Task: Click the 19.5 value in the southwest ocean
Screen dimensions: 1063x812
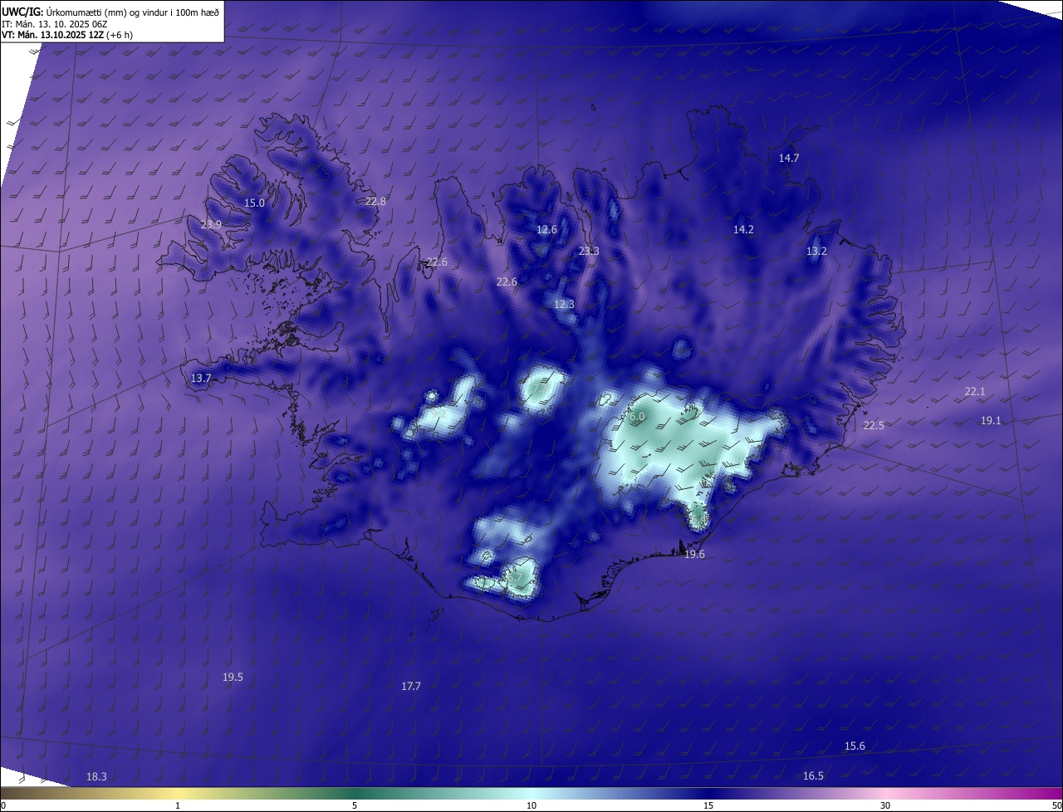Action: 233,677
